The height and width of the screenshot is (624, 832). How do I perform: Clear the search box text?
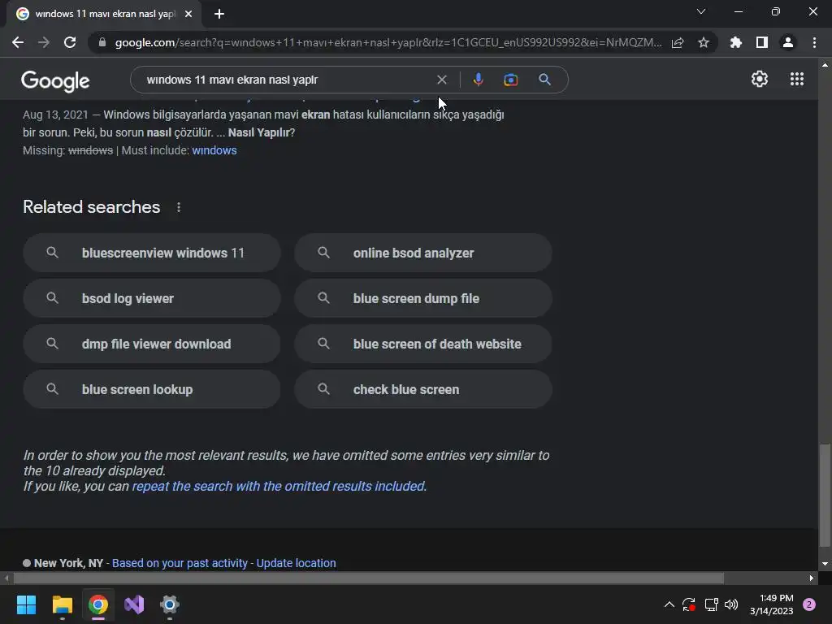(x=441, y=80)
